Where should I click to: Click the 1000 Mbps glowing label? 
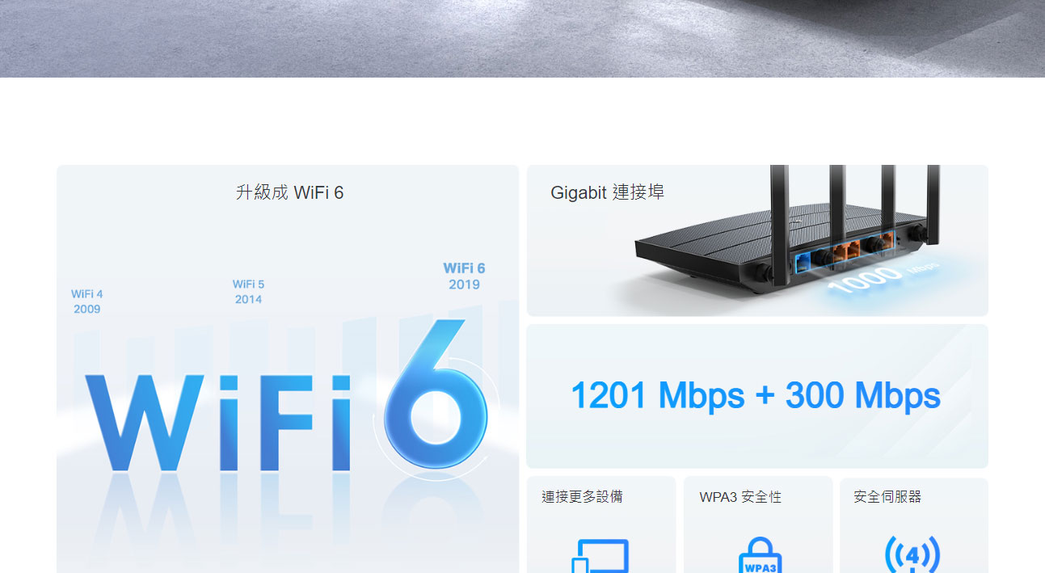pyautogui.click(x=883, y=277)
